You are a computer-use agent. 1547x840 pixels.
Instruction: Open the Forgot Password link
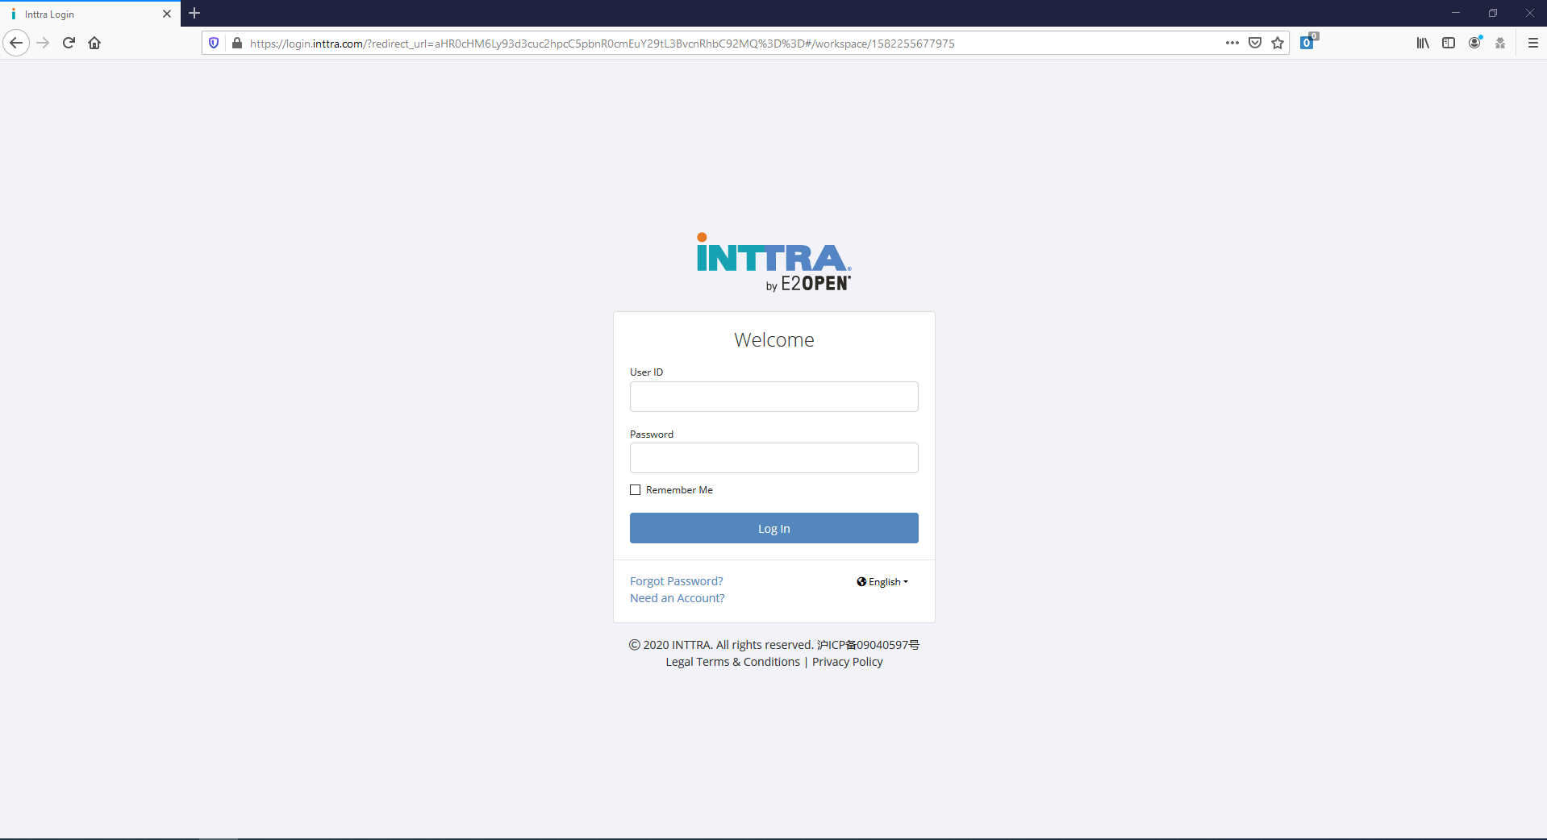[676, 580]
